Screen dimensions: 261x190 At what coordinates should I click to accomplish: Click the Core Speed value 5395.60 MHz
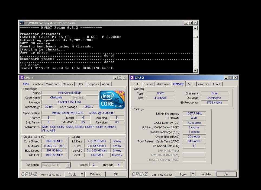(54, 141)
